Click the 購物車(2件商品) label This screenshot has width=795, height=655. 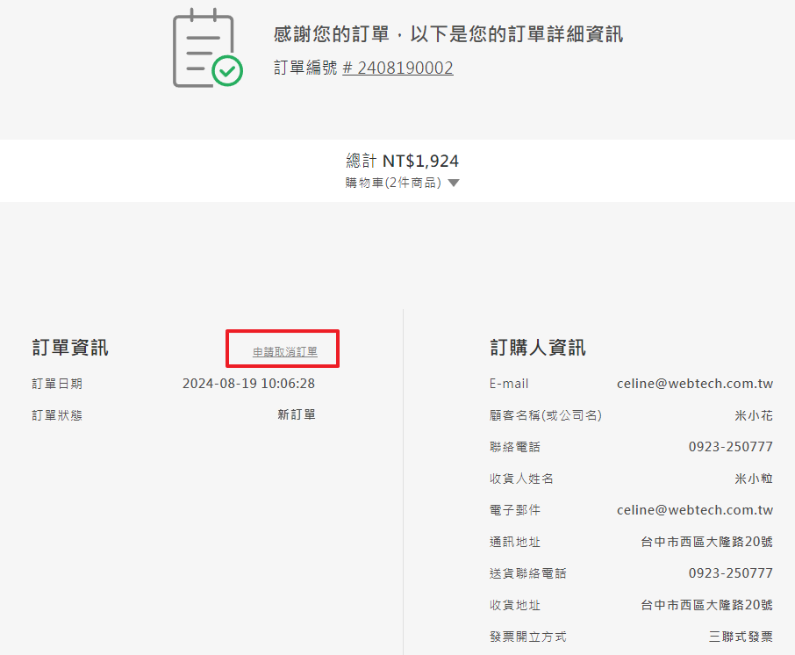pos(393,184)
